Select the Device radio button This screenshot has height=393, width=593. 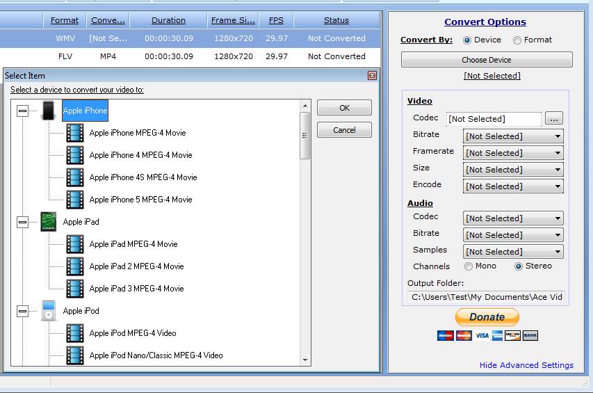pyautogui.click(x=466, y=40)
